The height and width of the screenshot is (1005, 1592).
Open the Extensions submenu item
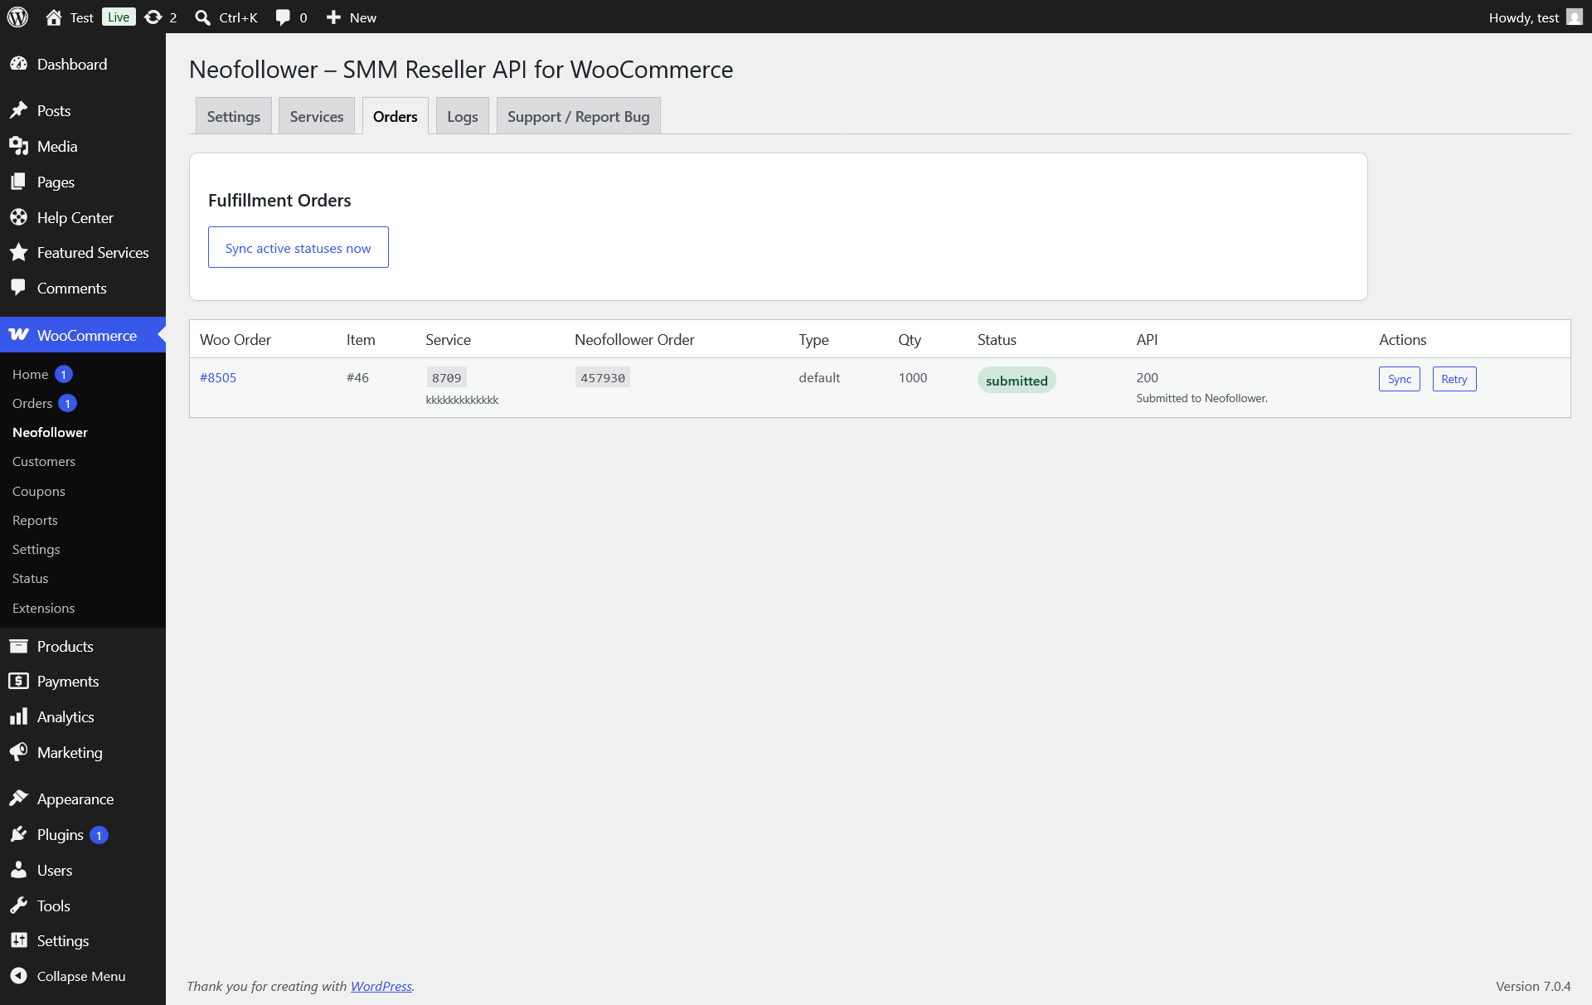(44, 608)
